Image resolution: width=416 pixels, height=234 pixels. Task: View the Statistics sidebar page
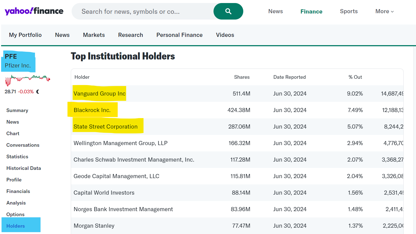coord(17,157)
